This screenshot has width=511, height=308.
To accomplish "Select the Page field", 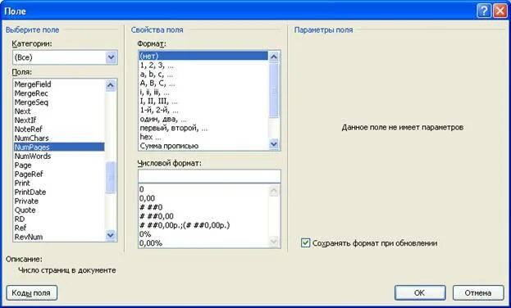I will 59,165.
